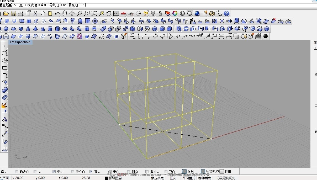Open the layers panel icon
This screenshot has height=180, width=317.
(168, 13)
